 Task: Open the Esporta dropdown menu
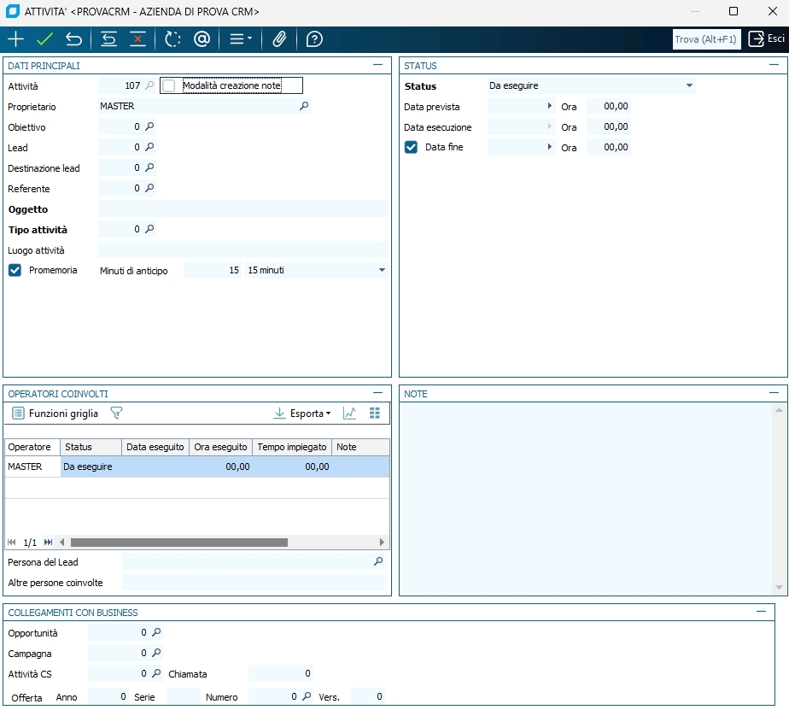302,414
